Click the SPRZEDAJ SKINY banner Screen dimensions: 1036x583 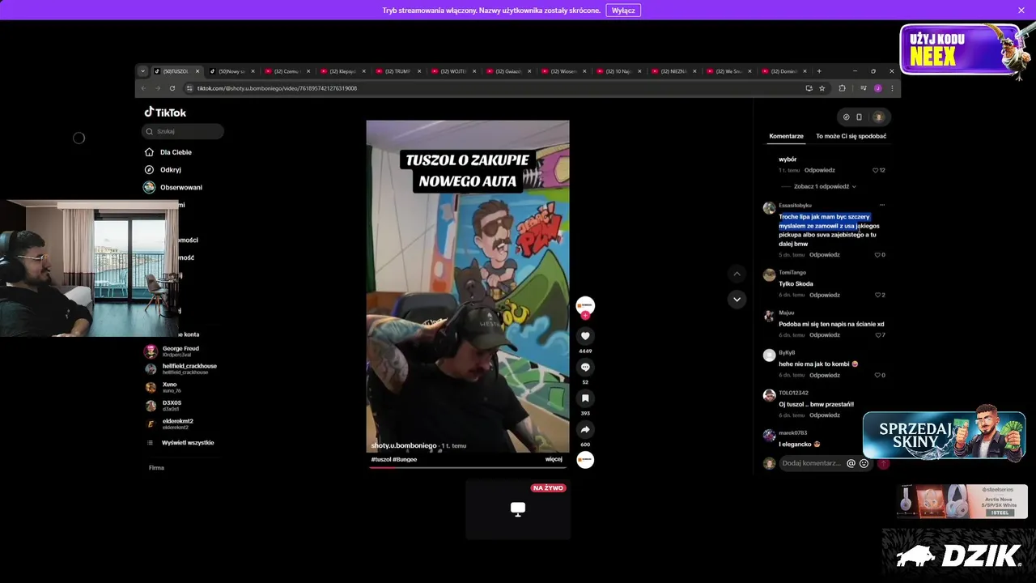[x=945, y=434]
